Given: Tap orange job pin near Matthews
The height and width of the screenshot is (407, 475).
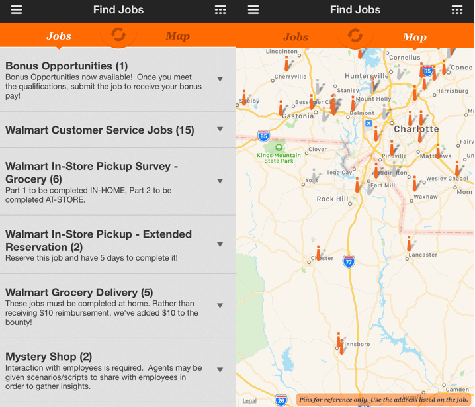Looking at the screenshot, I should (439, 151).
